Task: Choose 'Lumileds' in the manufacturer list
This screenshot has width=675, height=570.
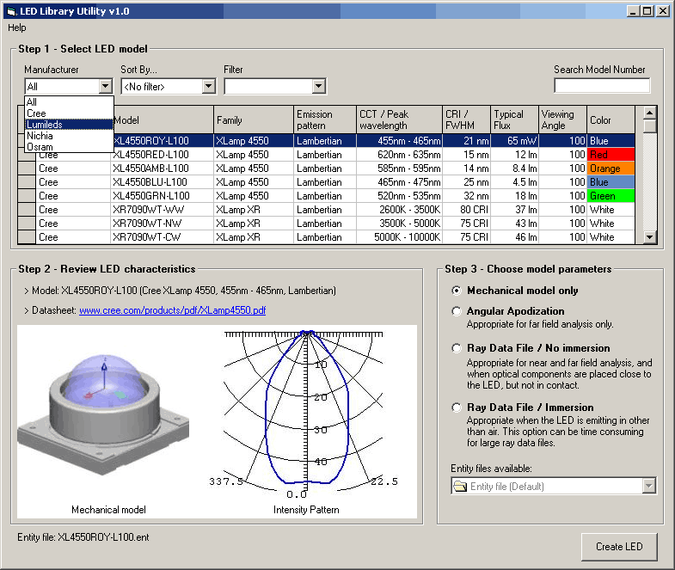Action: [70, 125]
